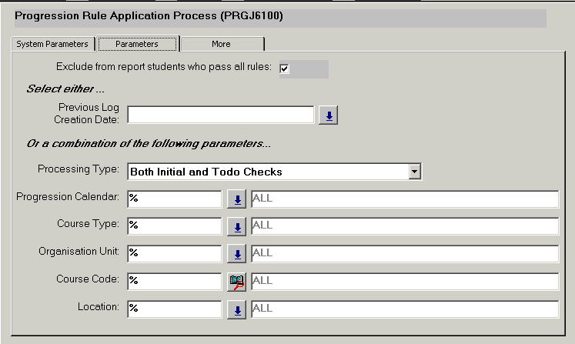Open the Progression Calendar lookup arrow

pyautogui.click(x=237, y=200)
